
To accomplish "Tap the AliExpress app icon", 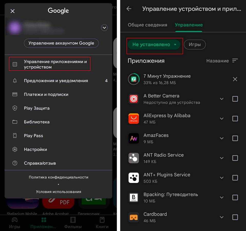I will [x=134, y=119].
